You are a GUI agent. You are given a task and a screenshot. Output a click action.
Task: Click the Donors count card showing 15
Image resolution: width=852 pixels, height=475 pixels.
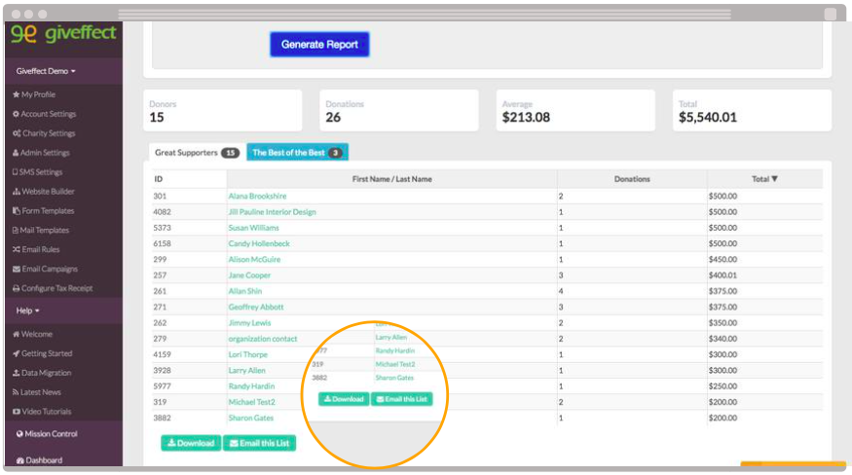(223, 111)
